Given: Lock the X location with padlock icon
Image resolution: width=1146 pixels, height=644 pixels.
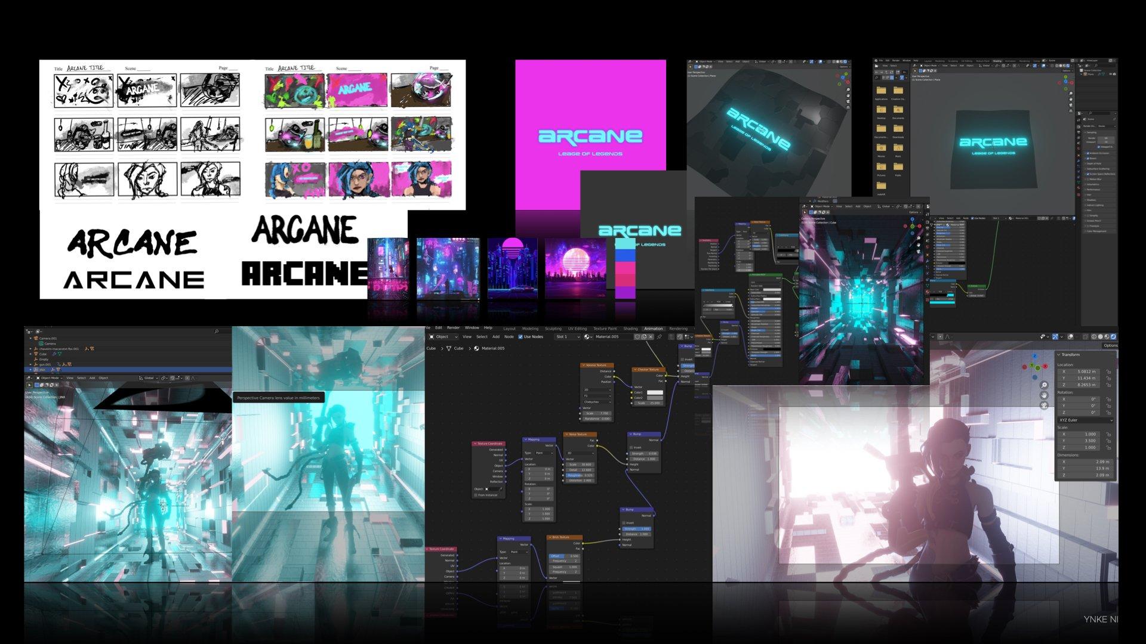Looking at the screenshot, I should pos(1108,371).
